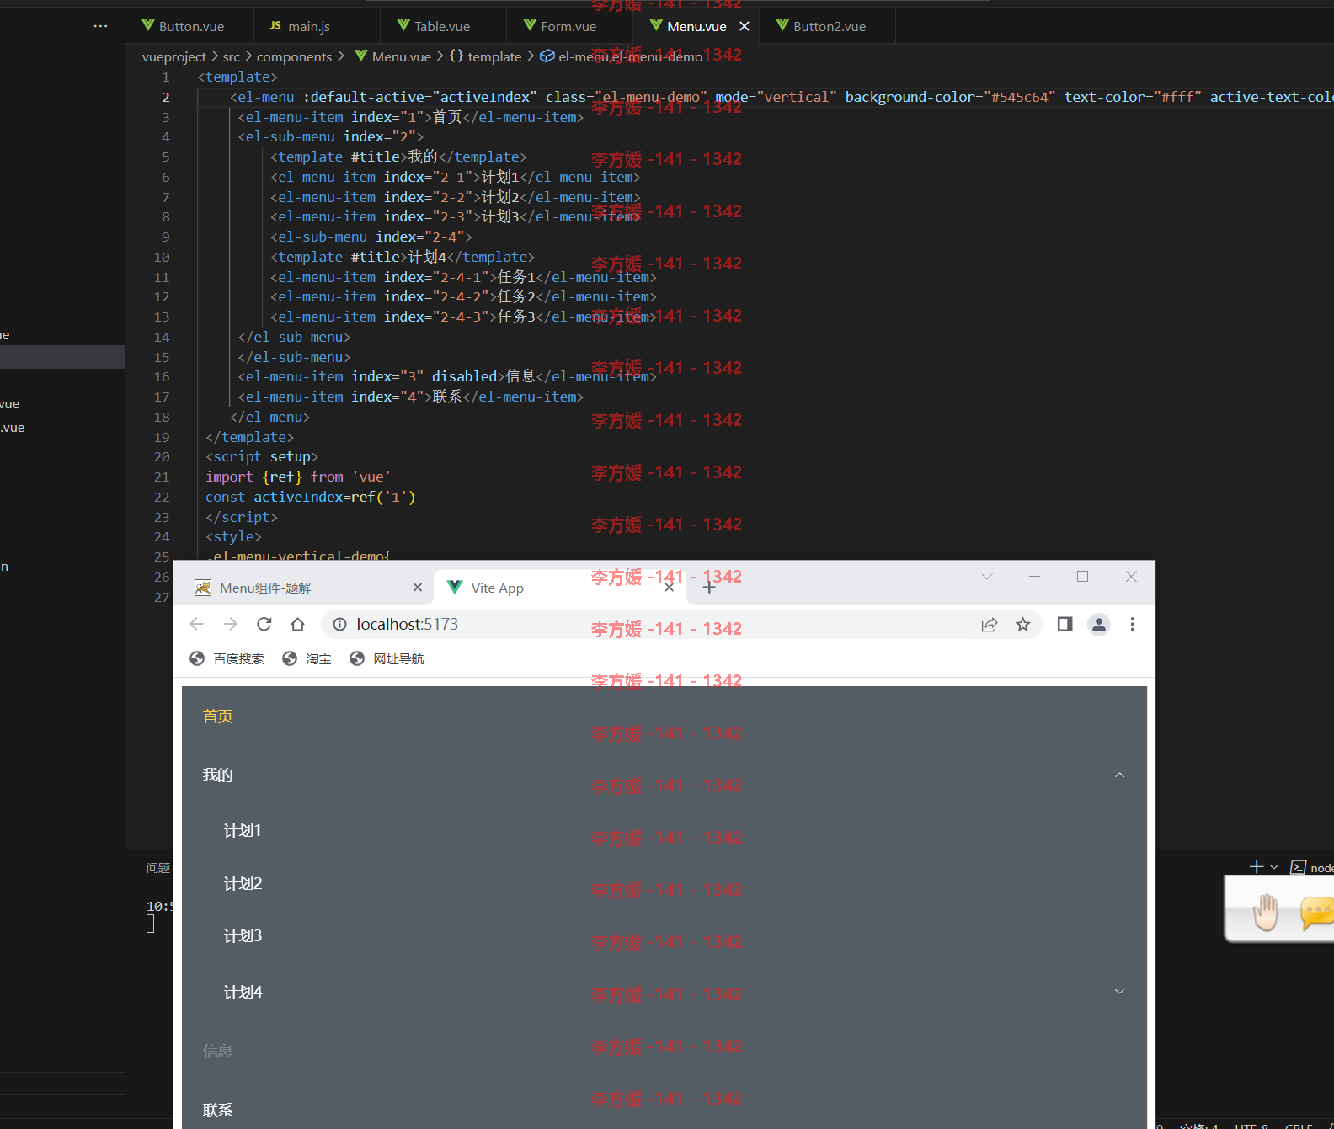Go forward in browser history
The image size is (1334, 1129).
pyautogui.click(x=230, y=624)
